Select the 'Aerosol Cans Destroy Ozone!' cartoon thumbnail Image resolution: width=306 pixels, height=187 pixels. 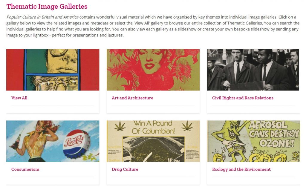click(x=253, y=141)
